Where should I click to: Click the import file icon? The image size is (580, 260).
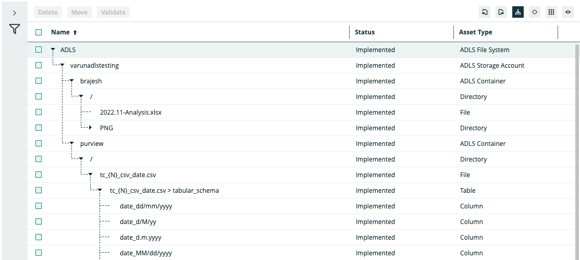(x=485, y=12)
